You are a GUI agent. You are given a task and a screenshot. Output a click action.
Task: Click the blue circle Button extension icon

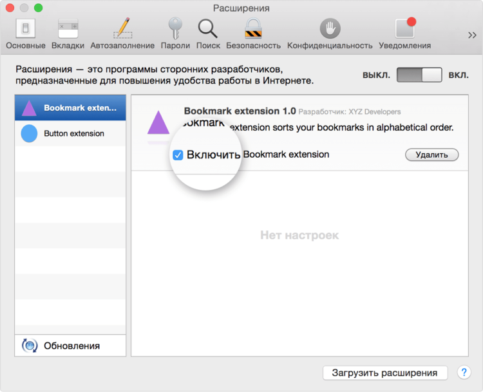click(x=29, y=133)
